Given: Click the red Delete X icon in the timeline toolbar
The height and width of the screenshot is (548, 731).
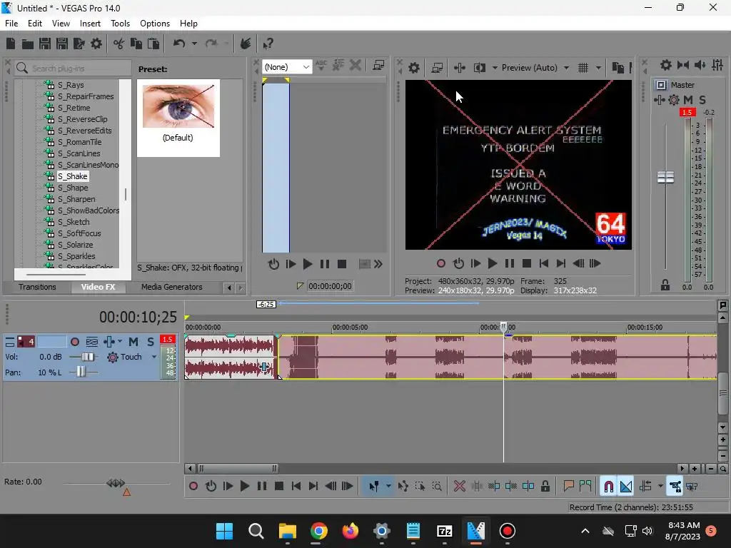Looking at the screenshot, I should (x=460, y=487).
